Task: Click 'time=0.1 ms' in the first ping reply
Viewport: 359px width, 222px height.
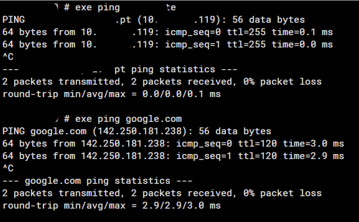Action: pos(302,32)
